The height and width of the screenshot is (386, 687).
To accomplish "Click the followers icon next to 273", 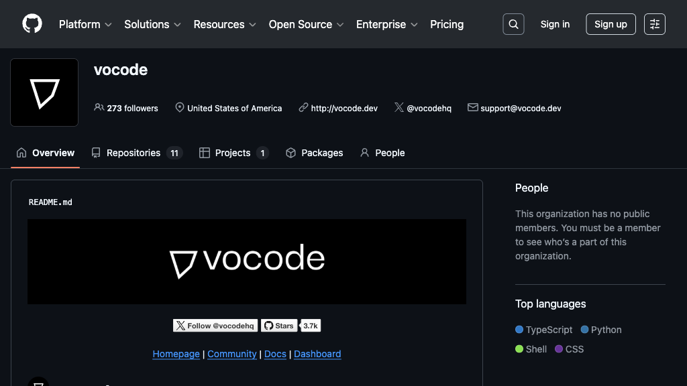I will [99, 108].
